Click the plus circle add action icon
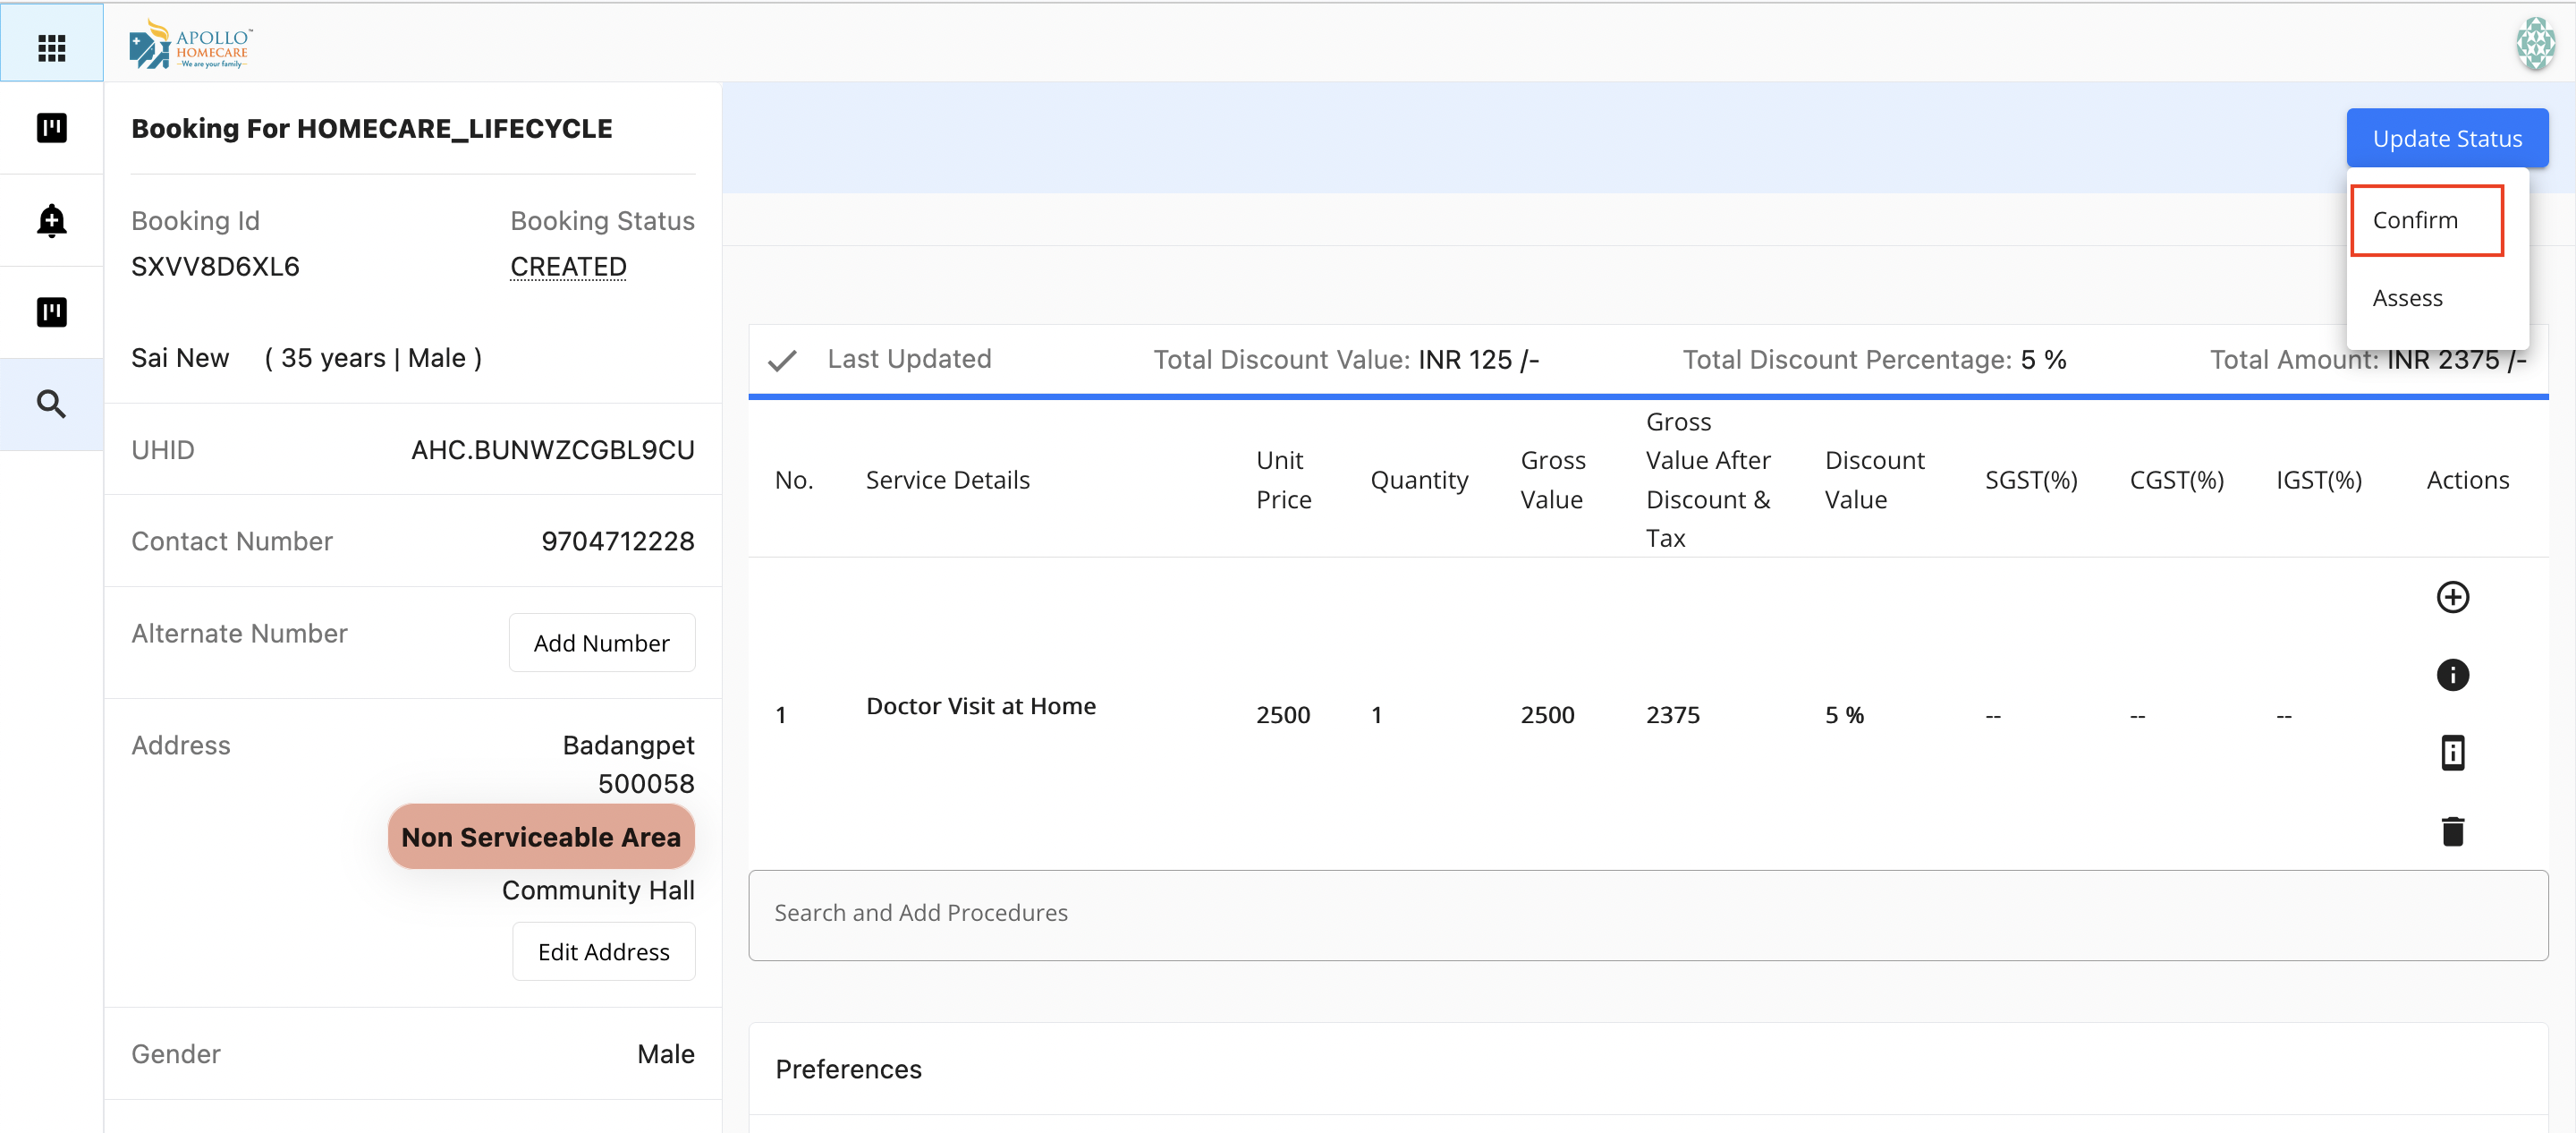The width and height of the screenshot is (2576, 1133). point(2452,598)
